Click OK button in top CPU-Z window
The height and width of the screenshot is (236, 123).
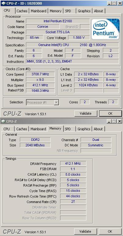coord(110,113)
